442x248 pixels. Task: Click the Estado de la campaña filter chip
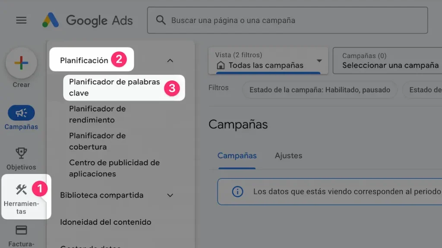(319, 90)
